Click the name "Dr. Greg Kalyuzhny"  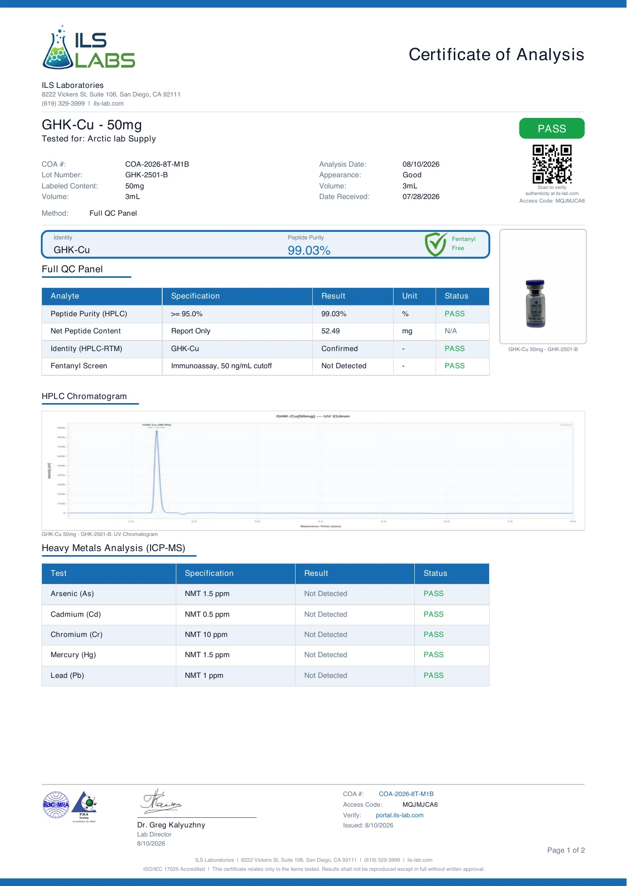(171, 825)
